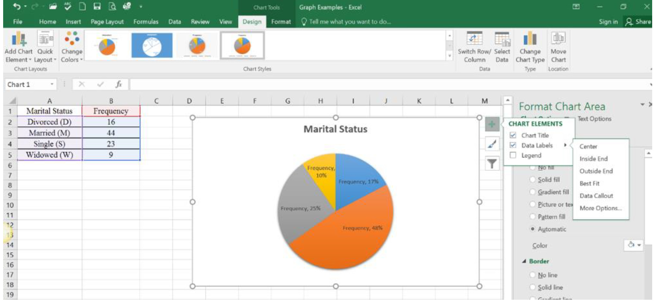Open the Chart Filters funnel button
This screenshot has height=301, width=655.
[x=492, y=164]
